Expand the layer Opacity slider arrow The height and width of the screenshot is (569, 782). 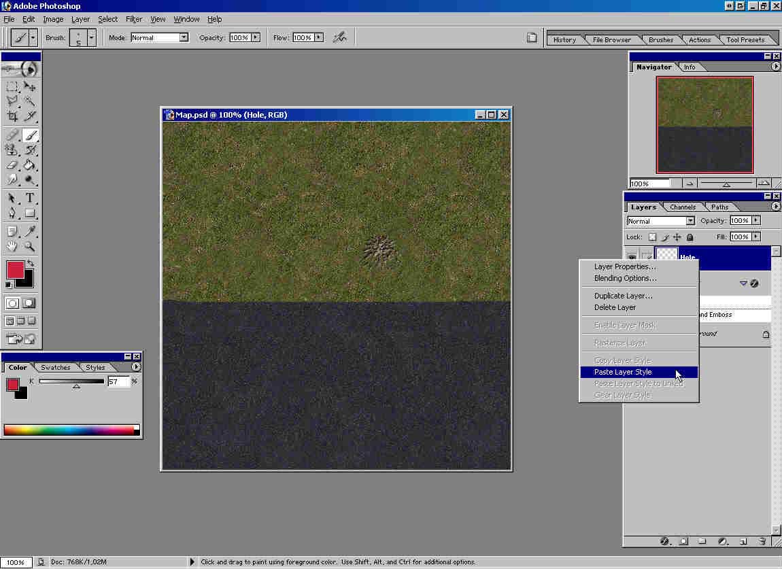pyautogui.click(x=756, y=220)
